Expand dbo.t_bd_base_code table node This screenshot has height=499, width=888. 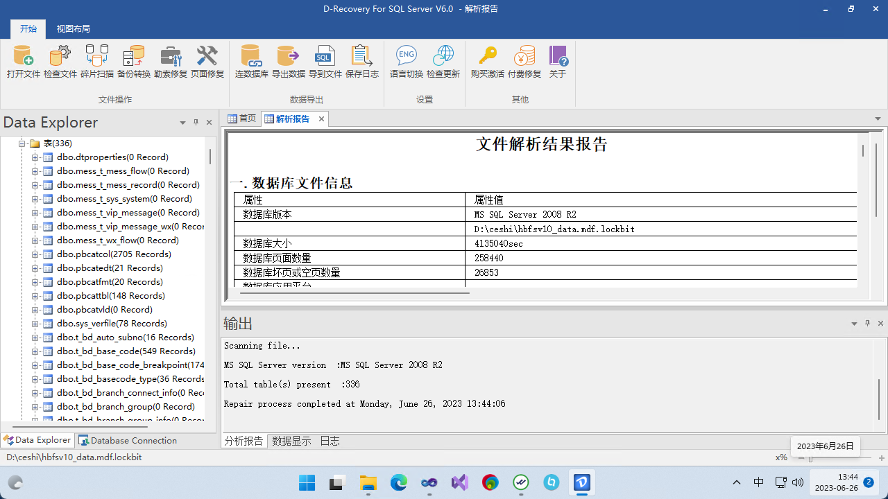click(35, 351)
